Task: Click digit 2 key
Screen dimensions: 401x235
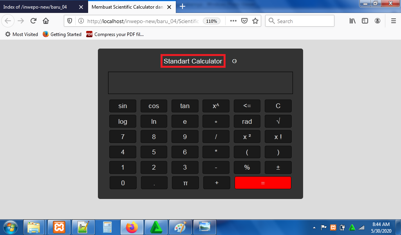Action: (x=154, y=168)
